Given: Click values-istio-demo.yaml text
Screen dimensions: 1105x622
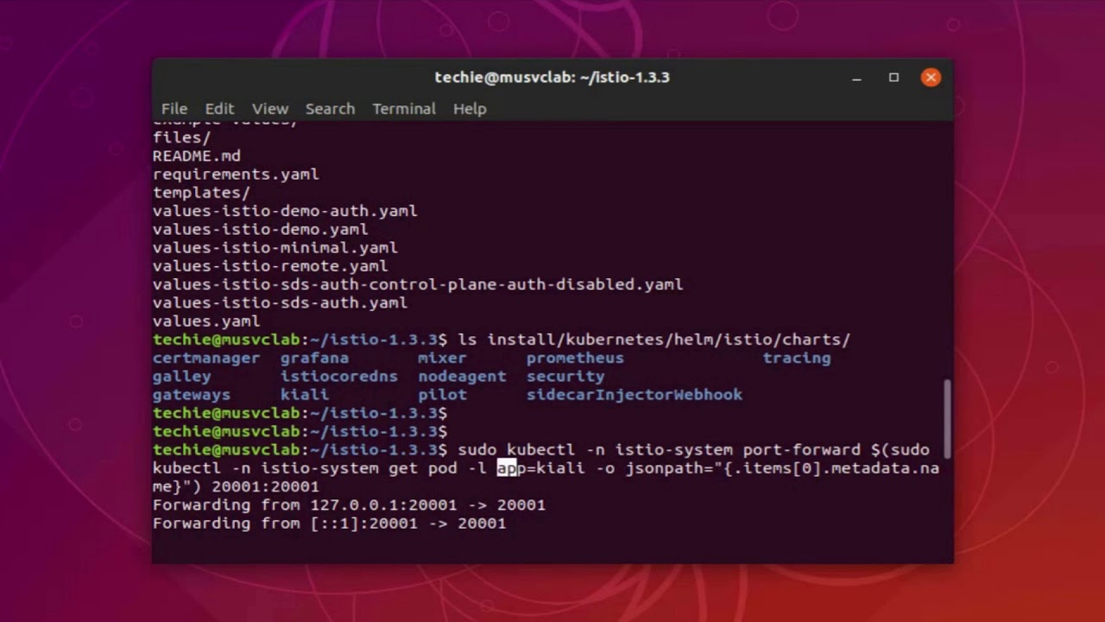Looking at the screenshot, I should coord(261,230).
